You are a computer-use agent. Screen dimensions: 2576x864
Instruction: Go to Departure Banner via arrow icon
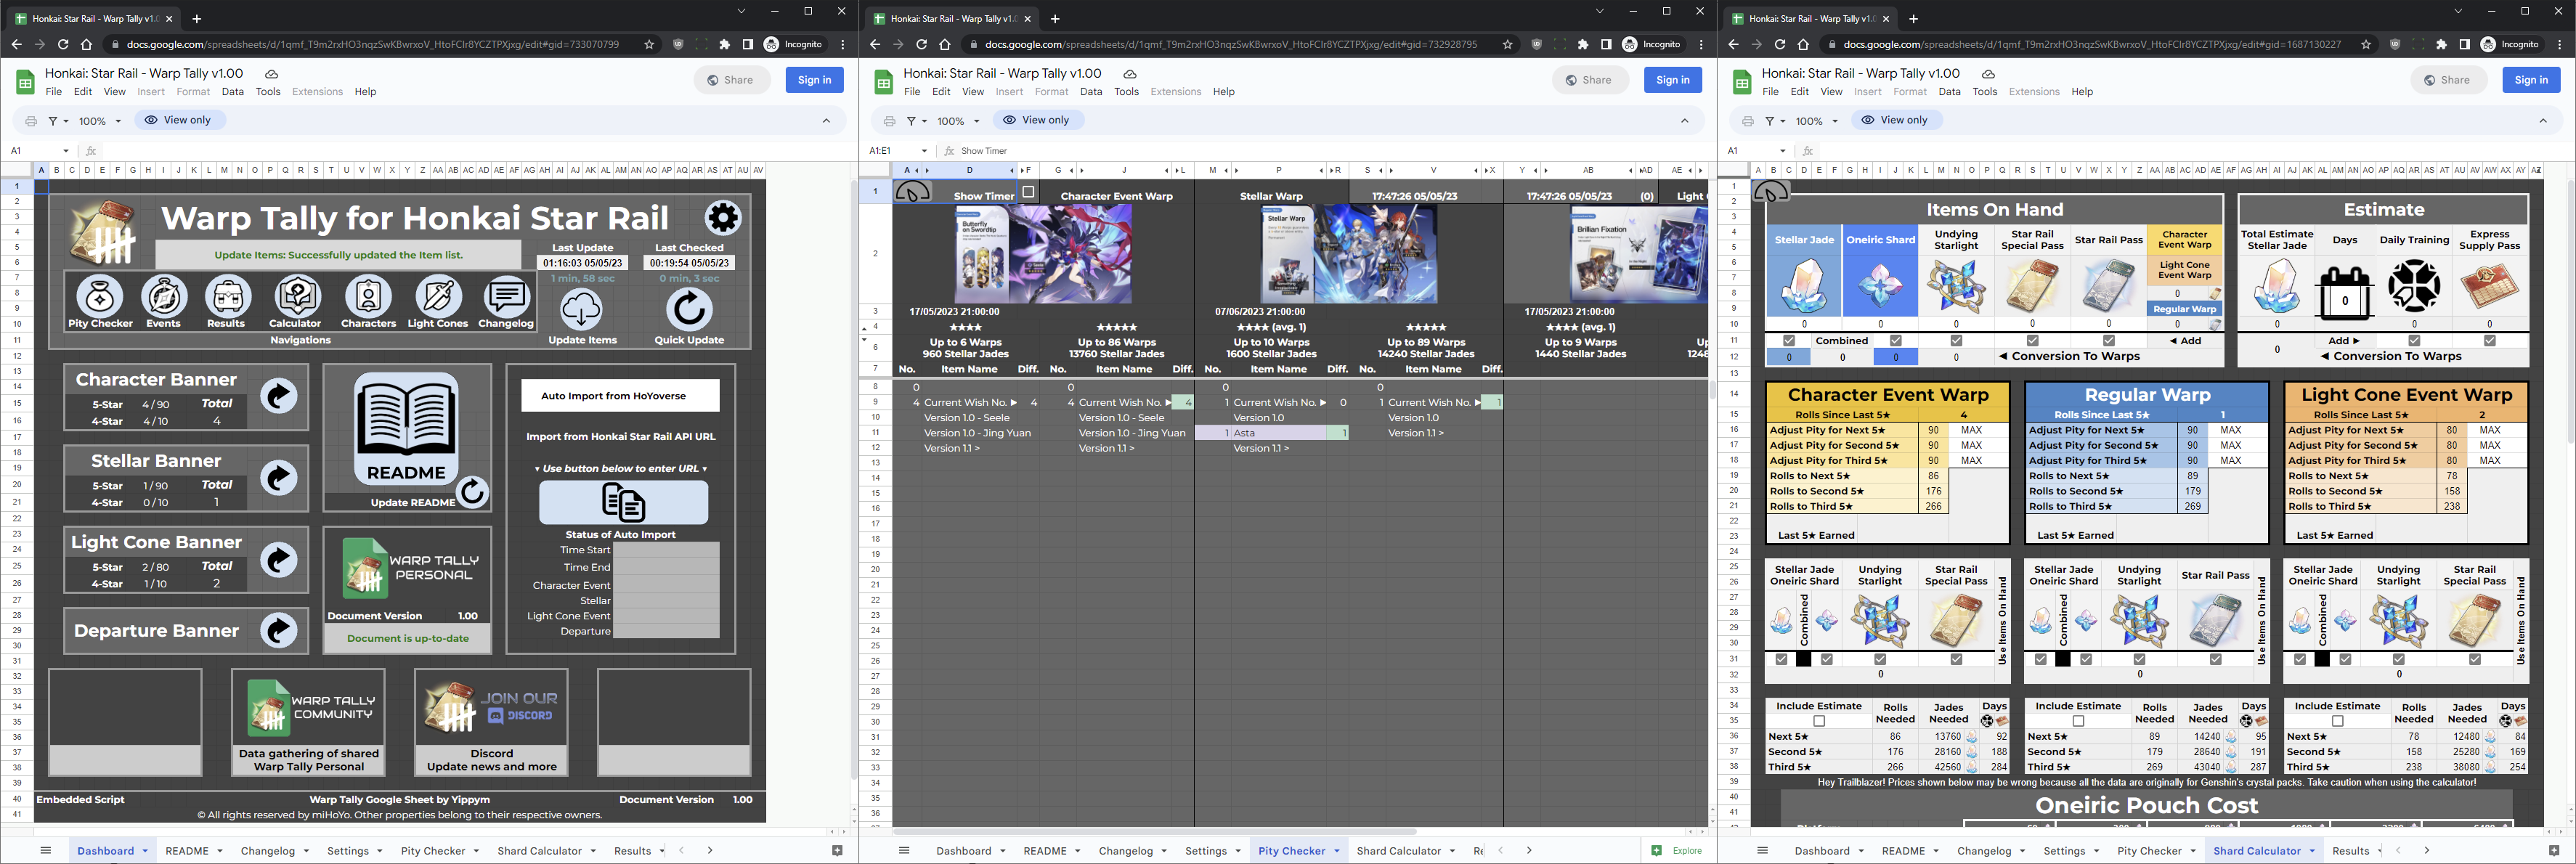pyautogui.click(x=279, y=630)
